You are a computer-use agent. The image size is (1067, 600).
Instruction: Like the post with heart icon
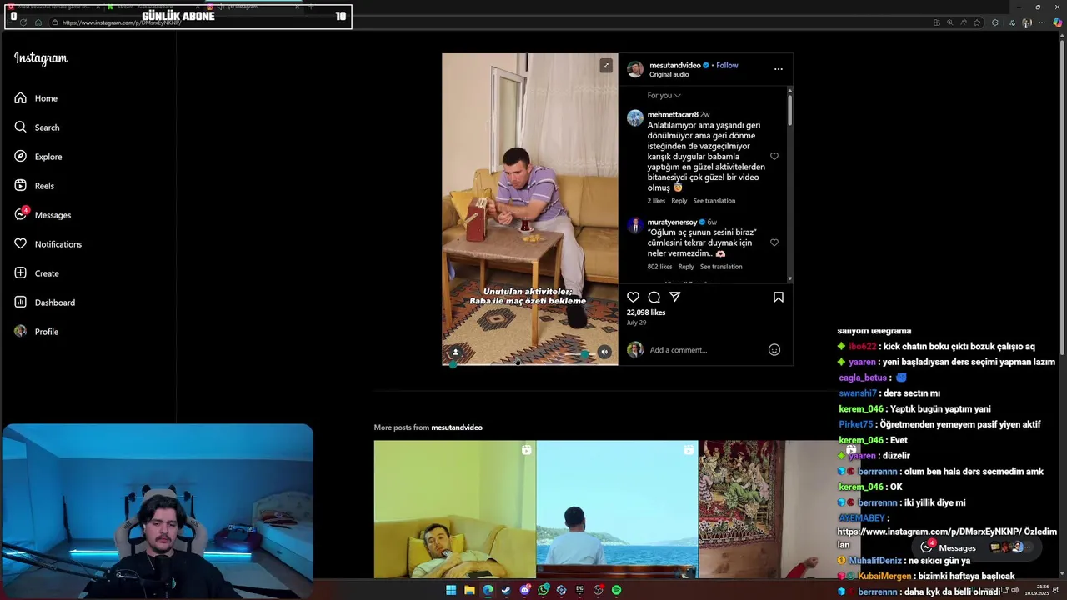click(x=633, y=297)
